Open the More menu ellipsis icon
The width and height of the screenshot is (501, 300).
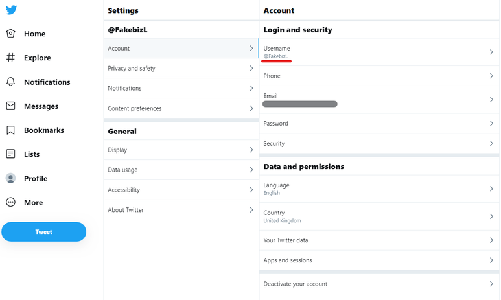click(10, 202)
